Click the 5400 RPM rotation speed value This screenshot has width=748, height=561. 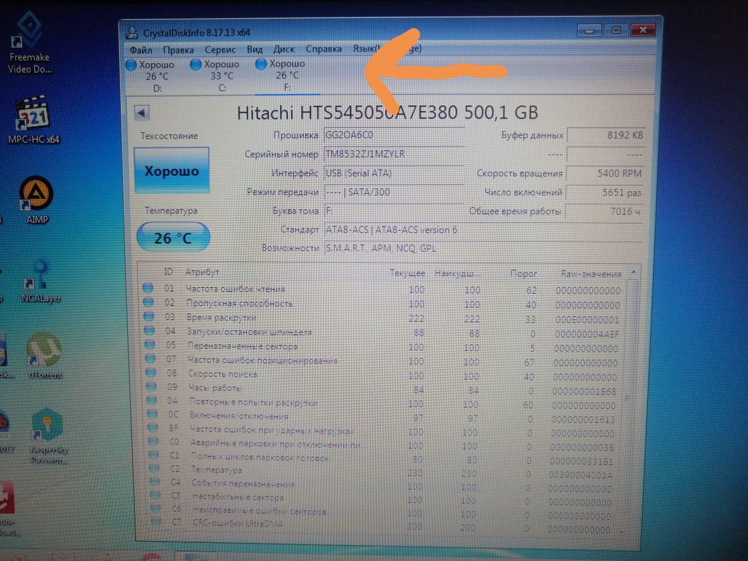(605, 173)
